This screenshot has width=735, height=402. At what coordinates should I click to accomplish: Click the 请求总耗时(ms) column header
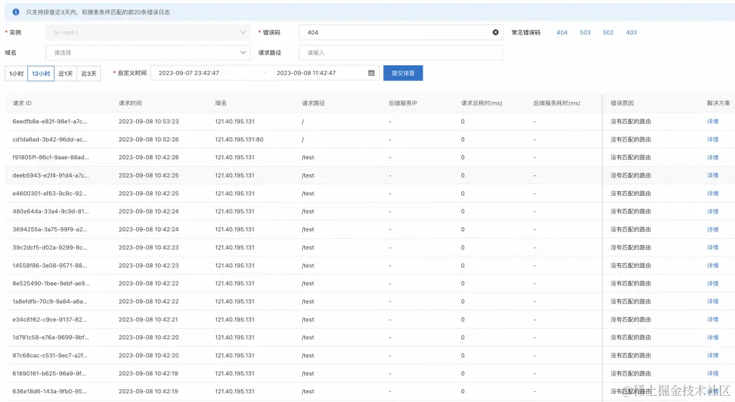coord(481,103)
